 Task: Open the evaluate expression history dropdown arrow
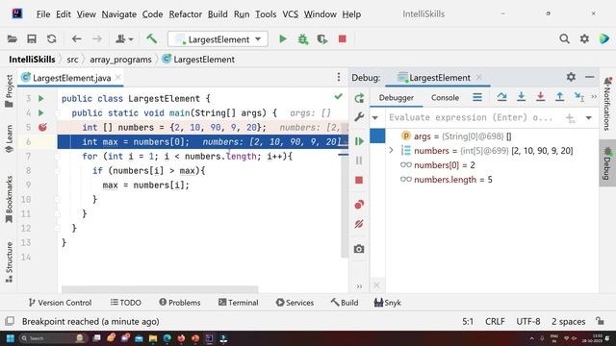click(x=588, y=117)
